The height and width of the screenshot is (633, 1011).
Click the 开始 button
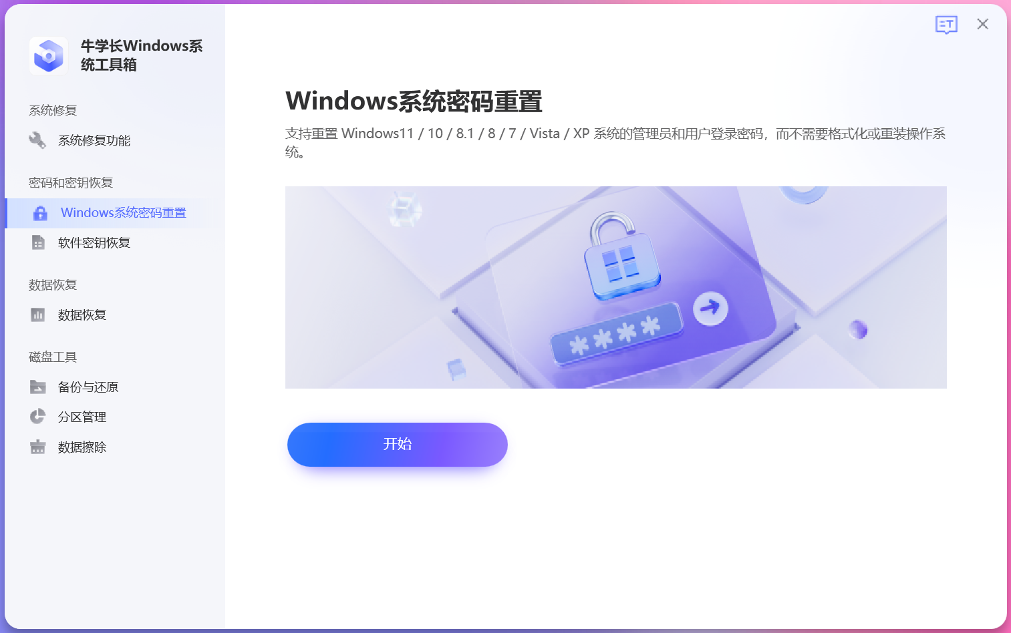398,445
